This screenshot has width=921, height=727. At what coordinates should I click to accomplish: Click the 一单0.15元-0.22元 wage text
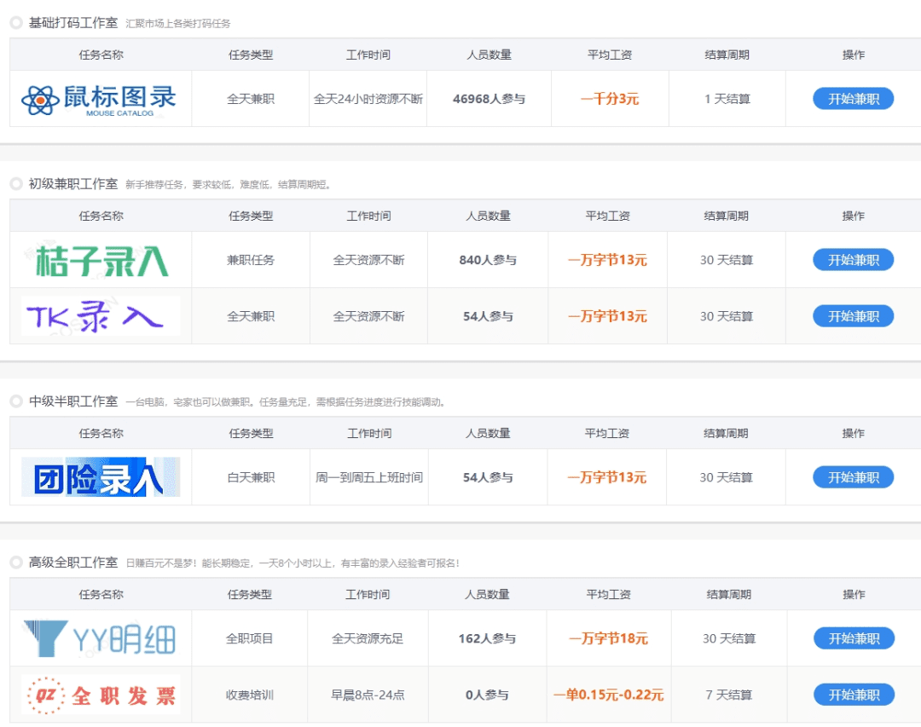(x=609, y=695)
